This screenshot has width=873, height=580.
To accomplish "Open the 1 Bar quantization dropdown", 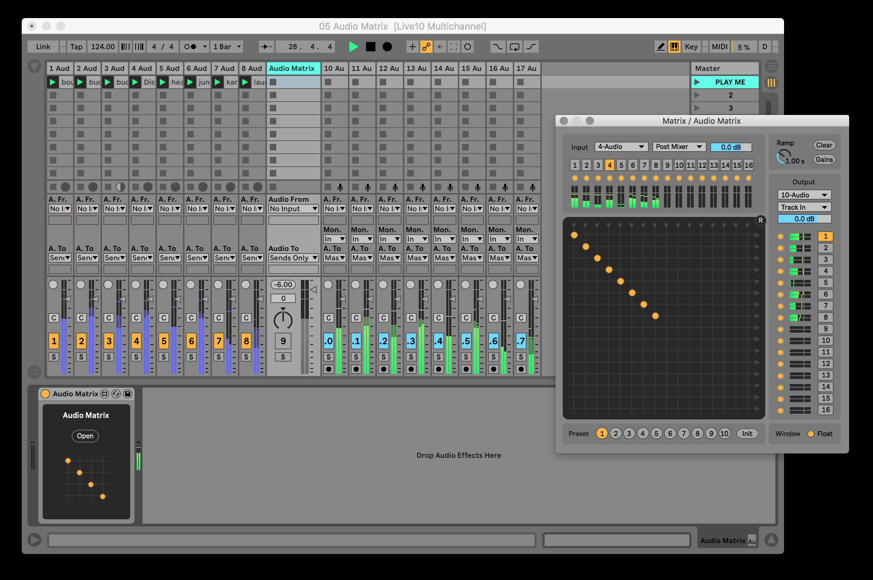I will 227,47.
